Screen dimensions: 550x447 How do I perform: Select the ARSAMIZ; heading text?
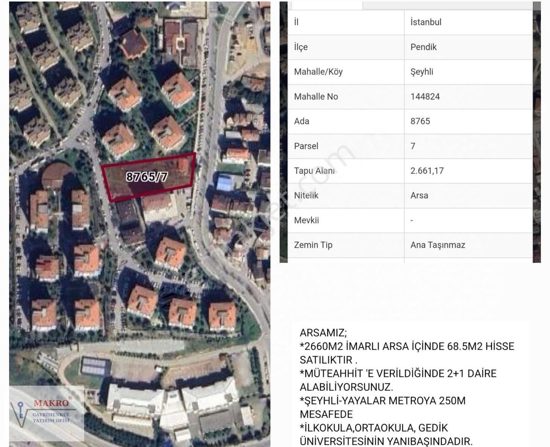323,333
